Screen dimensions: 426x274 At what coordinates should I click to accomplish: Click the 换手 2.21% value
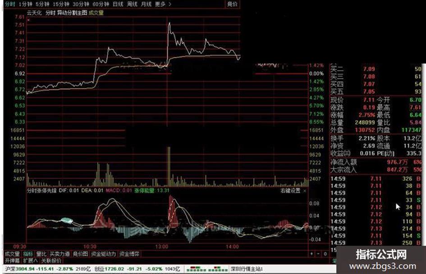click(x=367, y=139)
